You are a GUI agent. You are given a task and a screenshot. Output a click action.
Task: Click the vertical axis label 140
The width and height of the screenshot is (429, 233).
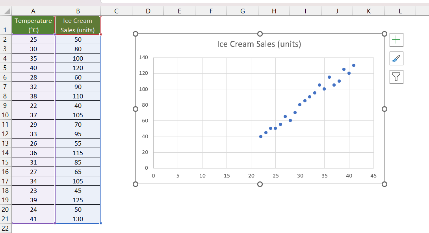143,57
